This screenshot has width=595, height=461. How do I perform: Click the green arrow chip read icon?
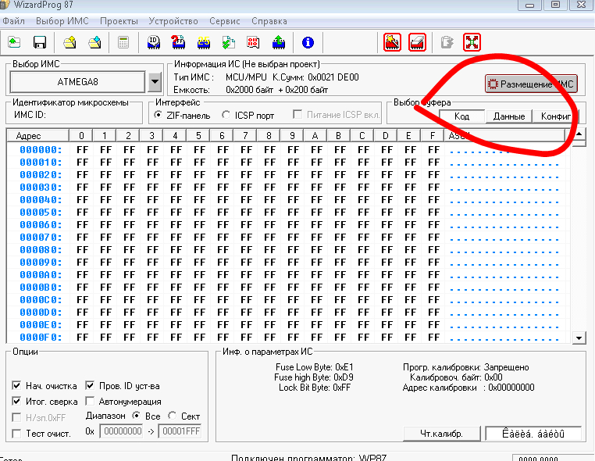279,42
